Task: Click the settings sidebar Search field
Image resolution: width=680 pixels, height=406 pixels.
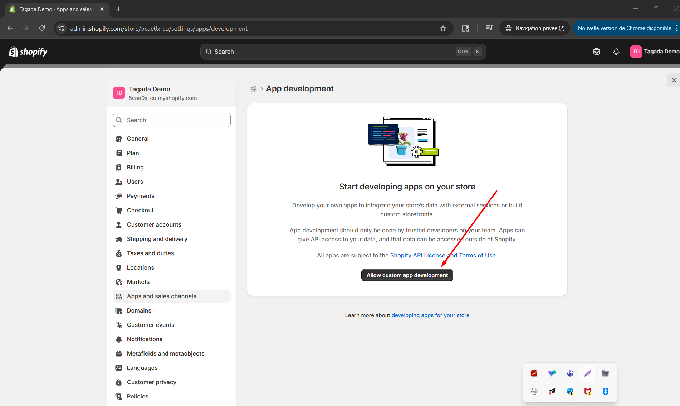Action: (x=172, y=120)
